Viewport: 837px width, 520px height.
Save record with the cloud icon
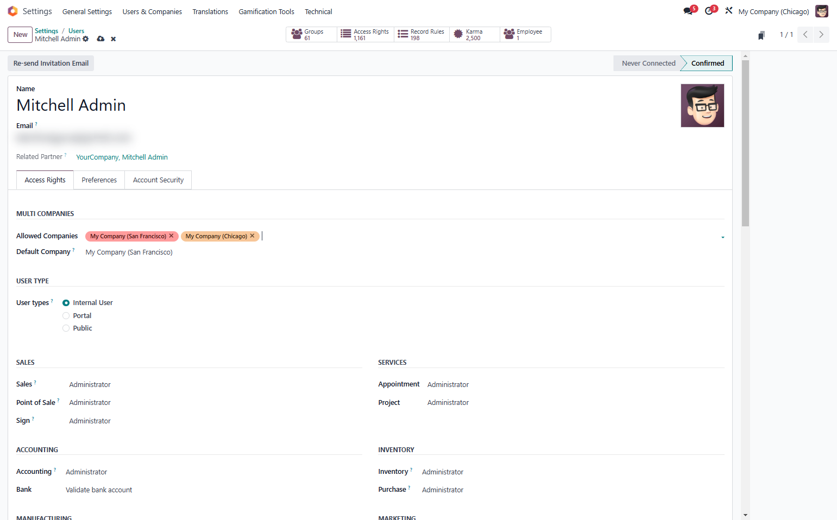click(100, 39)
